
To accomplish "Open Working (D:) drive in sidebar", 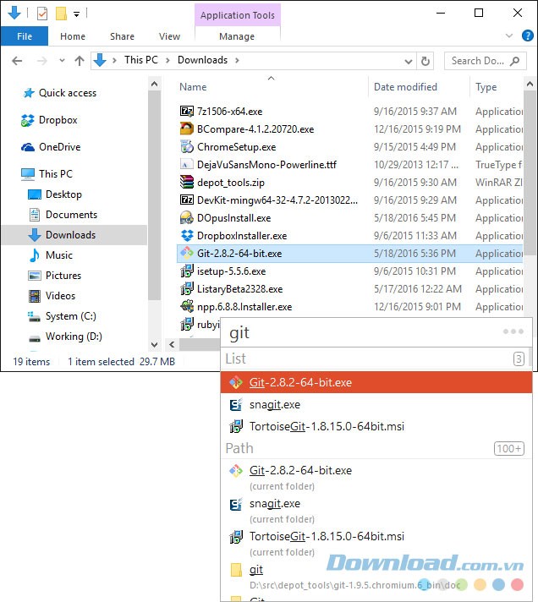I will point(65,337).
